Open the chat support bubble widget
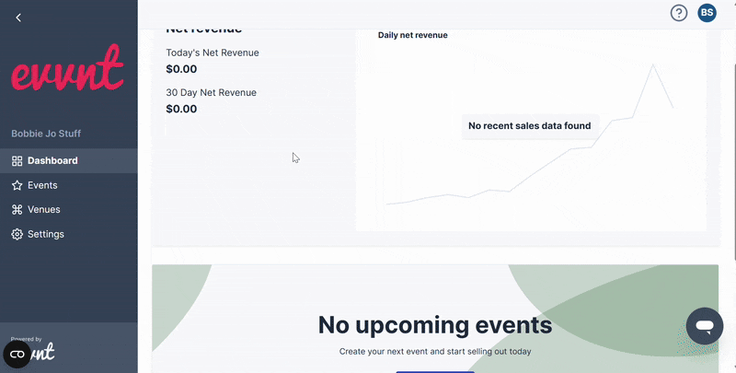 tap(705, 326)
